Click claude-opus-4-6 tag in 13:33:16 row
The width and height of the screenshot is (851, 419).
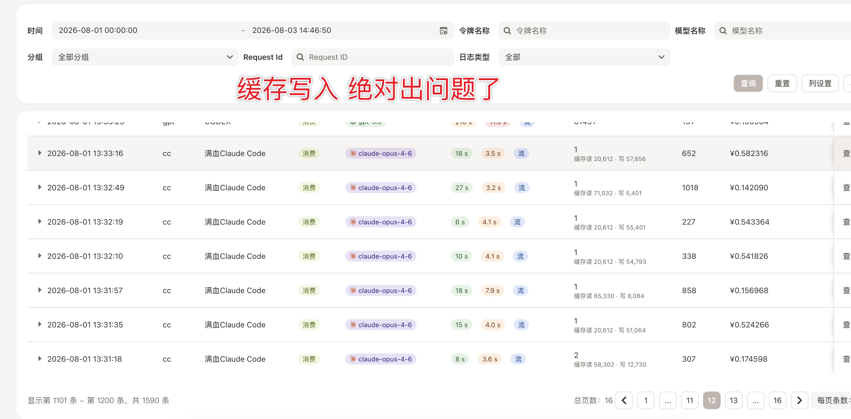381,153
